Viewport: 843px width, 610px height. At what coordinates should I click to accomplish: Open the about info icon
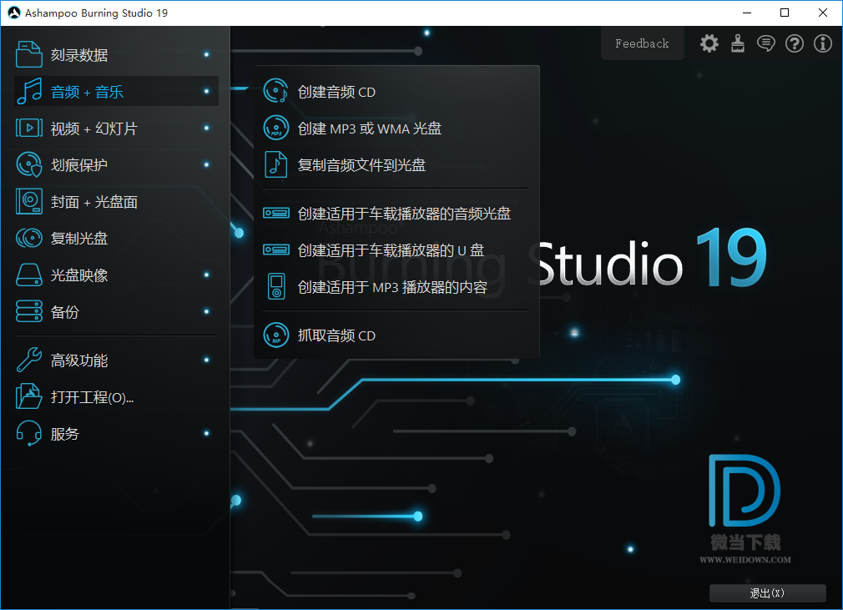pyautogui.click(x=823, y=43)
